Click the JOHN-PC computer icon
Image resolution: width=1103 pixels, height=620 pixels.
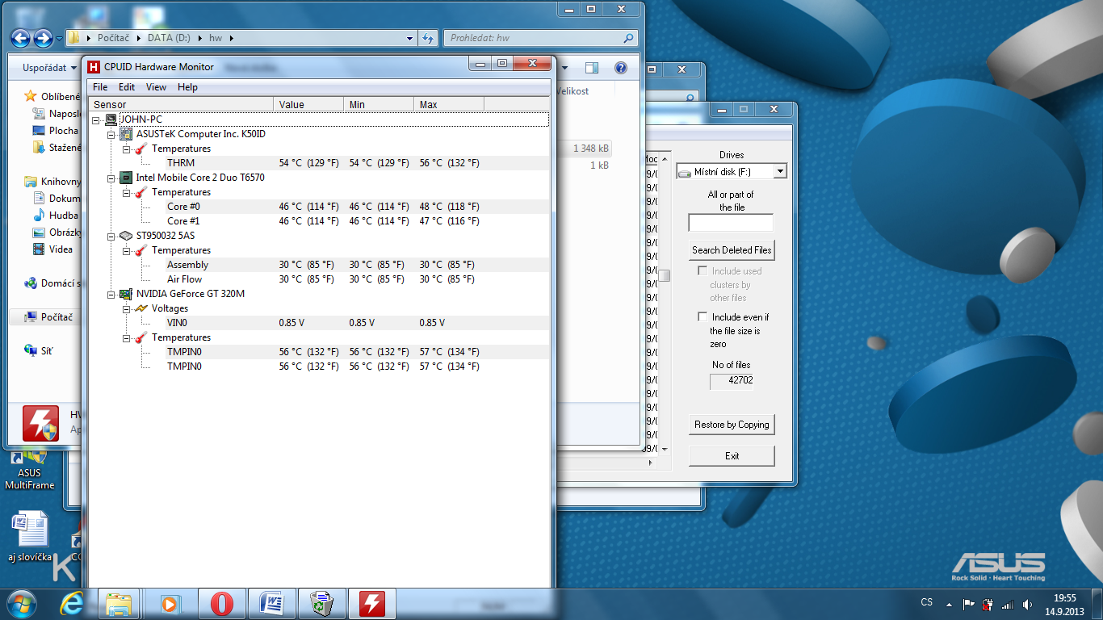(111, 119)
